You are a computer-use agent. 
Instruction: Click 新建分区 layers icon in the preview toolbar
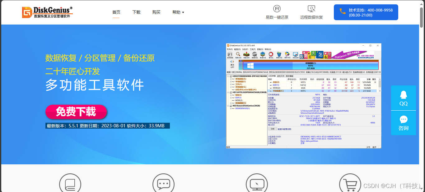coord(263,55)
